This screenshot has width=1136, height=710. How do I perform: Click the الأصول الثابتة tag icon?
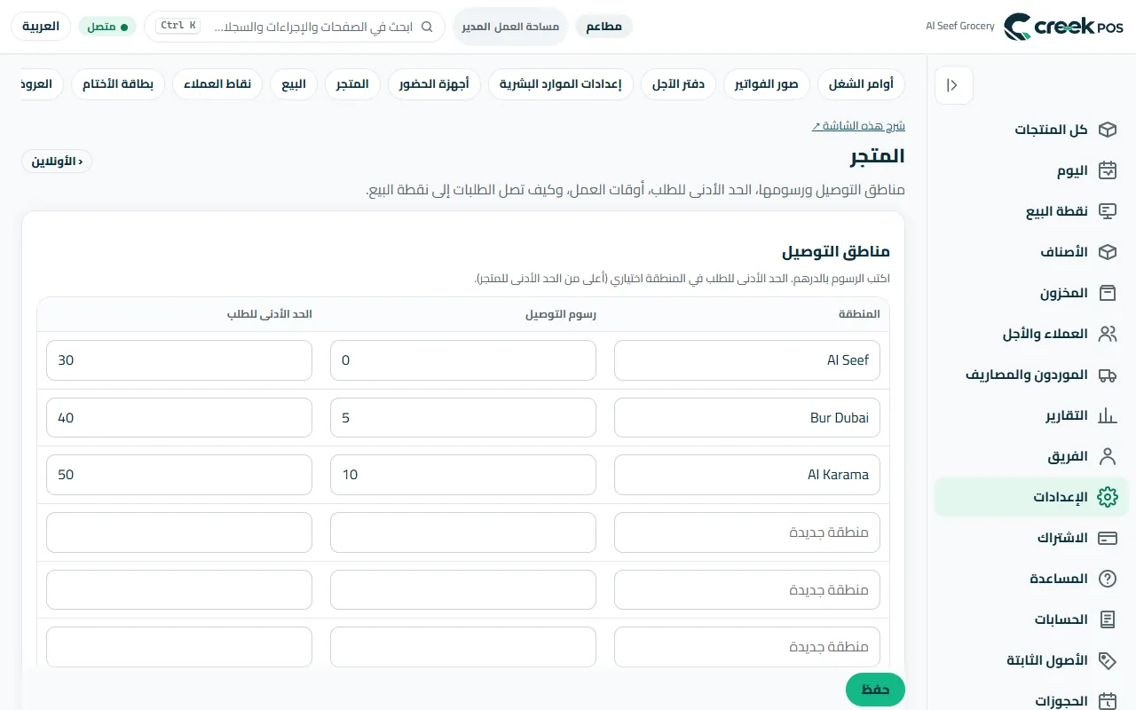[1107, 660]
